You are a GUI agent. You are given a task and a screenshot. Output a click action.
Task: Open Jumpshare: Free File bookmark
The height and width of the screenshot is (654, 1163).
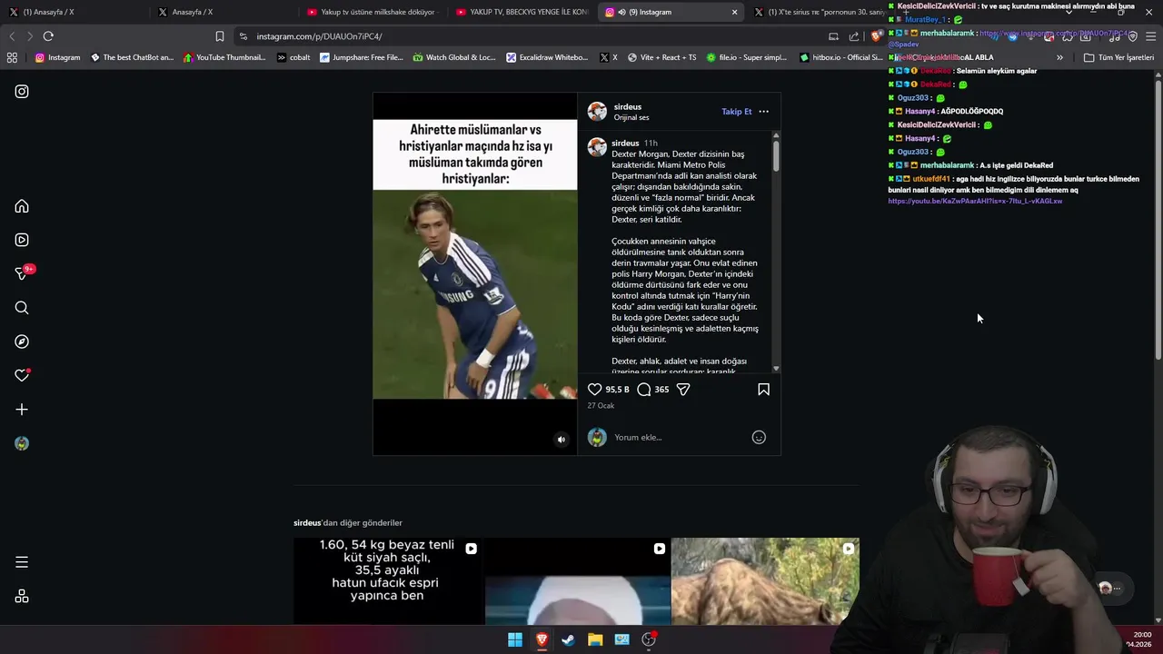(361, 57)
